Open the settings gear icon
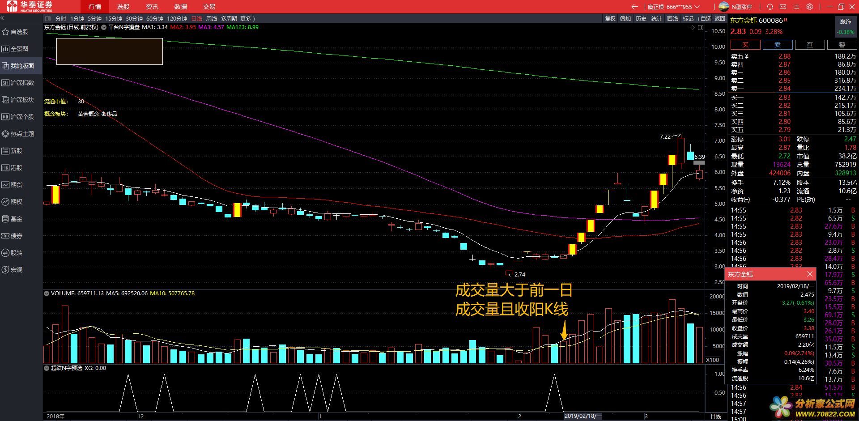Viewport: 859px width, 421px height. 809,7
